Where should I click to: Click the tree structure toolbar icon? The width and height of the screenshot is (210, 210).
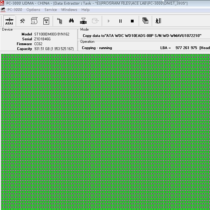coord(60,21)
